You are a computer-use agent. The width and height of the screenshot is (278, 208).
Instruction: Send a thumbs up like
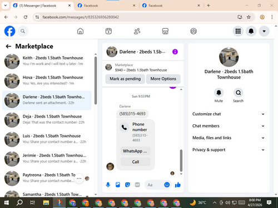click(178, 185)
